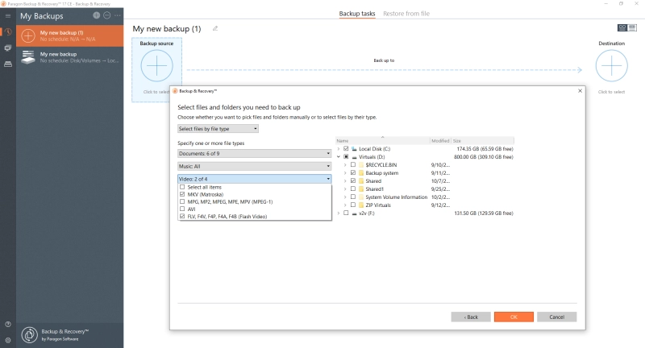
Task: Confirm selection with the OK button
Action: click(514, 317)
